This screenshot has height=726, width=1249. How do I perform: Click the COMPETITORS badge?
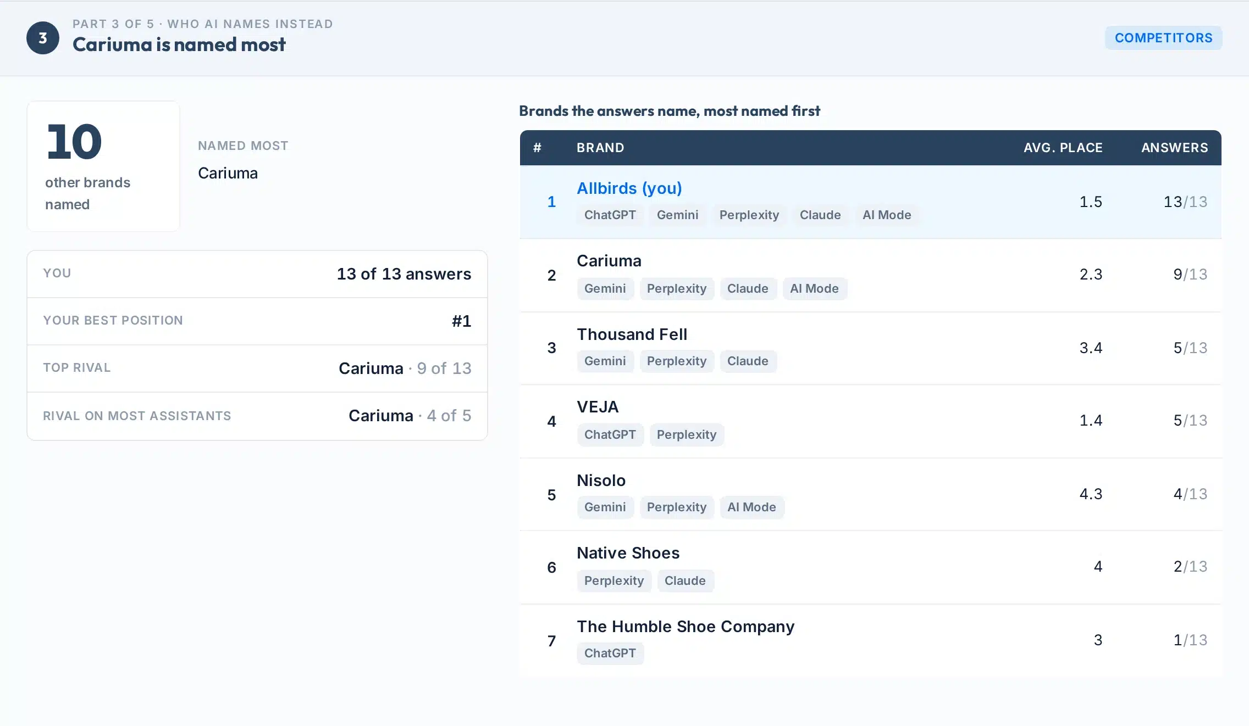tap(1163, 38)
